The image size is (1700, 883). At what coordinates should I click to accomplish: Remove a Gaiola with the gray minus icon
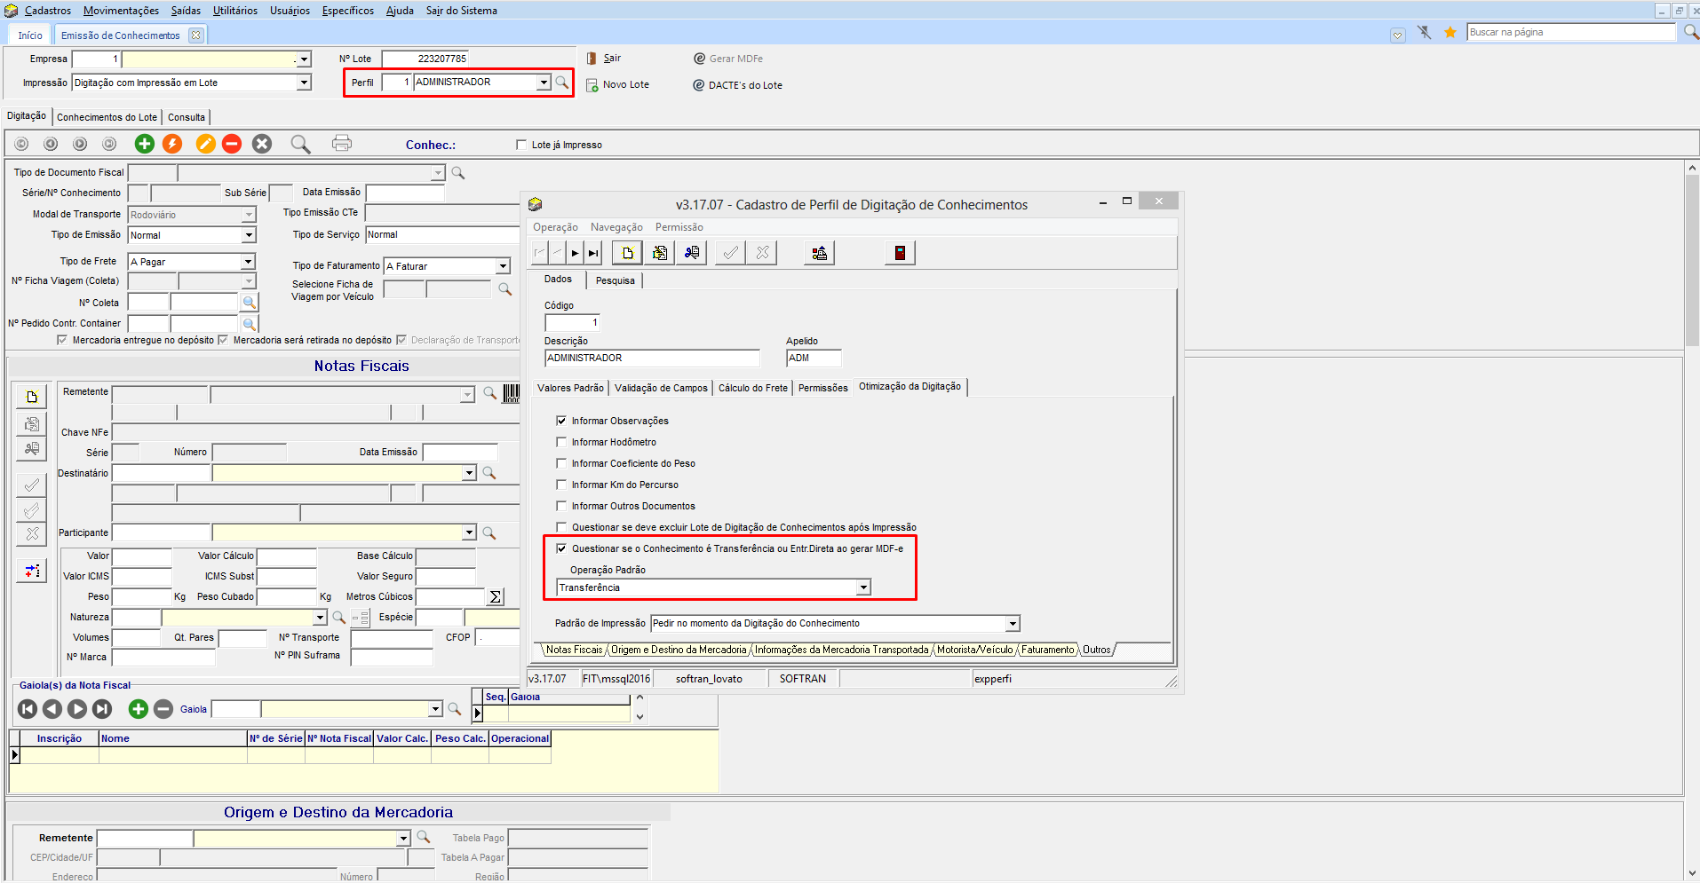pyautogui.click(x=163, y=709)
